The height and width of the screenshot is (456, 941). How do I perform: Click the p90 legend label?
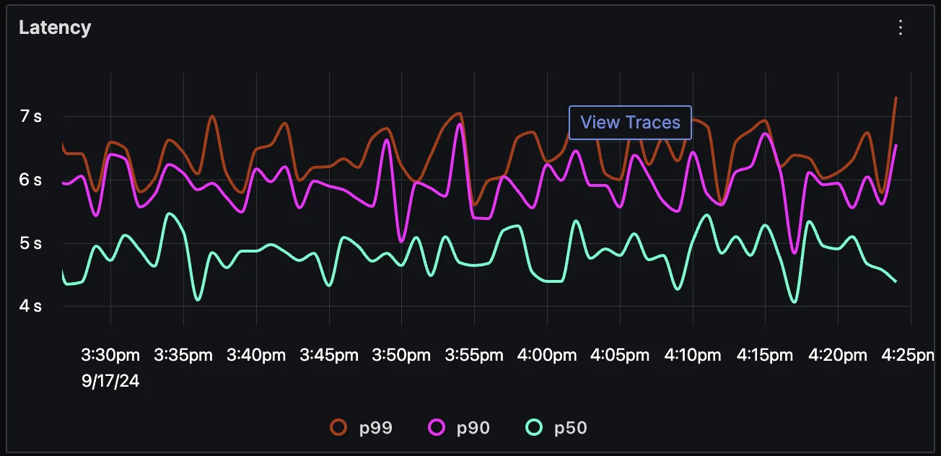tap(473, 428)
